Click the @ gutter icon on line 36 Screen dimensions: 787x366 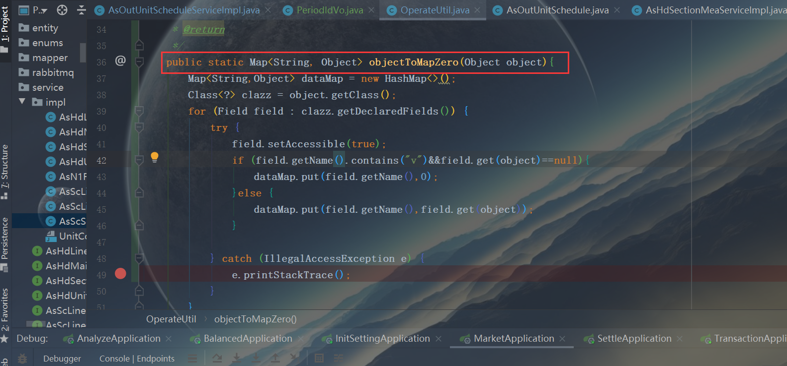click(120, 61)
